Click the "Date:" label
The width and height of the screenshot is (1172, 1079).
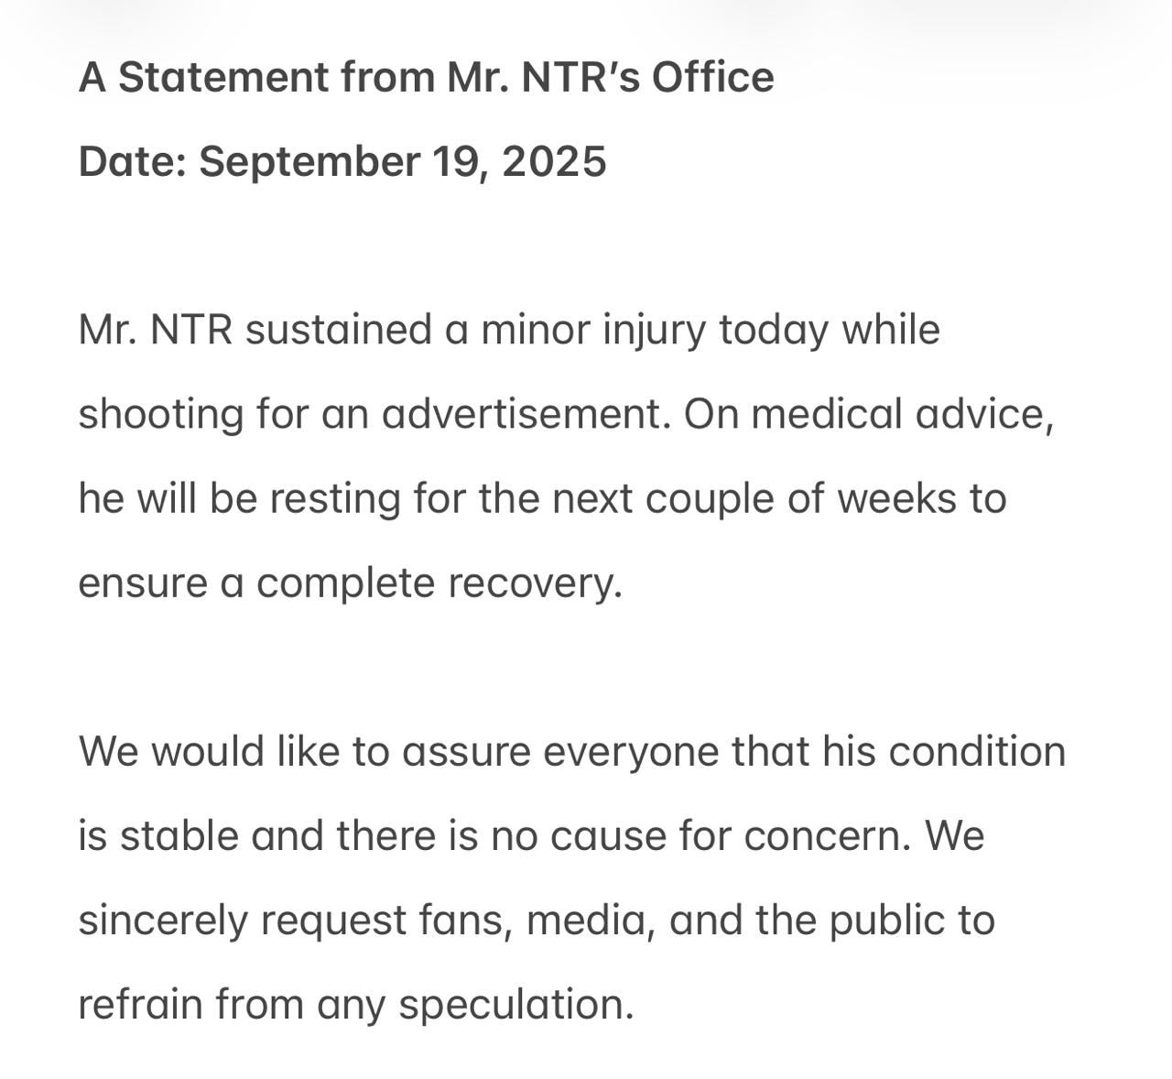click(x=133, y=162)
